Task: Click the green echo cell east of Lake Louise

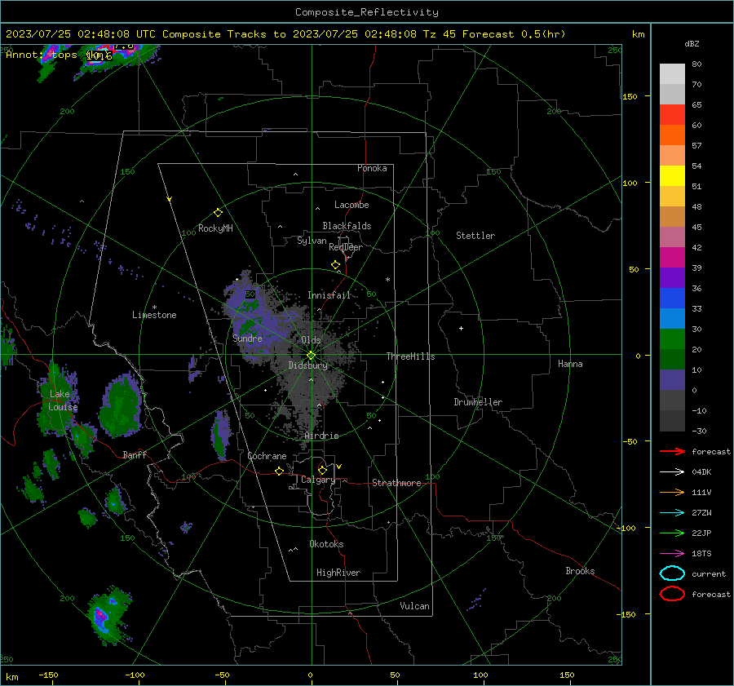Action: [121, 405]
